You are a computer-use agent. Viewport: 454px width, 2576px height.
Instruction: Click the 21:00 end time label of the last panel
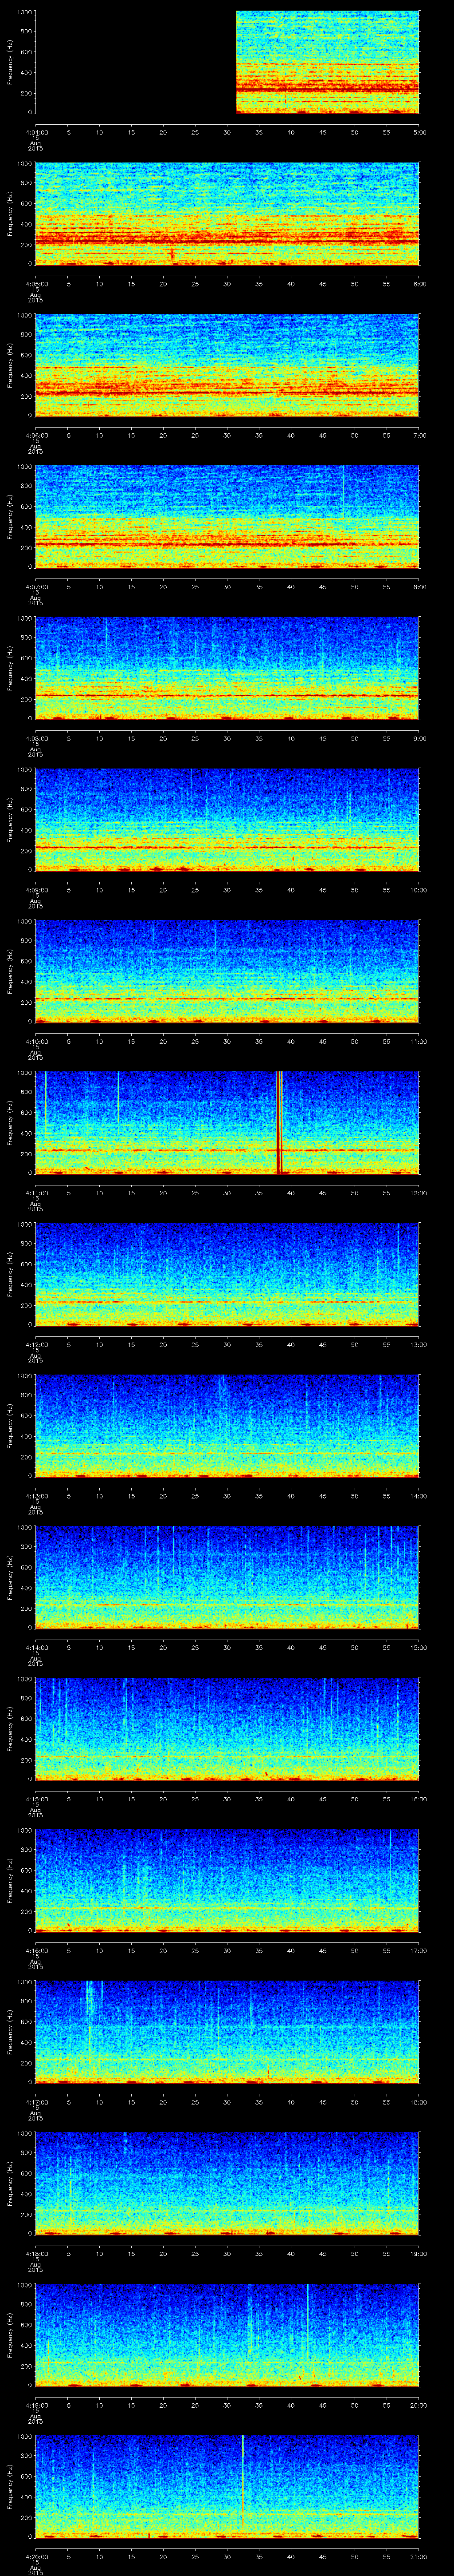tap(417, 2556)
